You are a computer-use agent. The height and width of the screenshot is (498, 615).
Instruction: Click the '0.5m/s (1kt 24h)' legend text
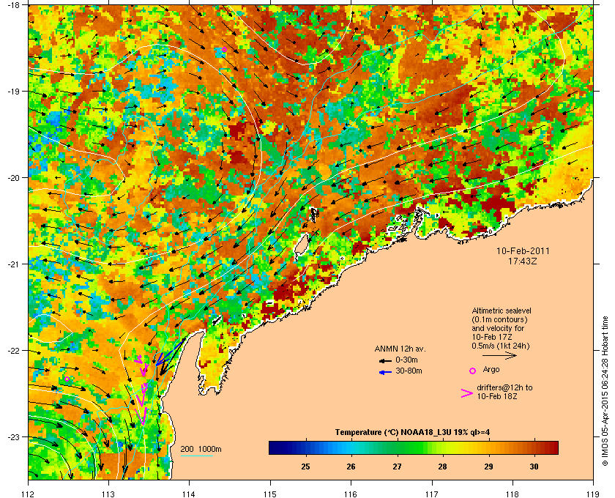501,346
